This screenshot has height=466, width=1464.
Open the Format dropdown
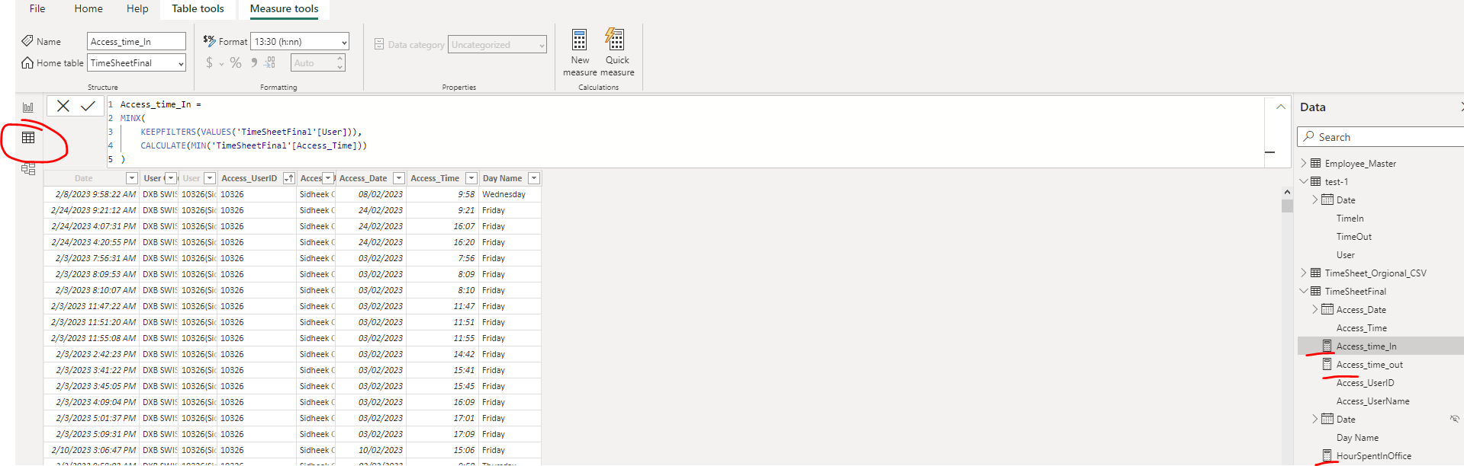tap(344, 42)
